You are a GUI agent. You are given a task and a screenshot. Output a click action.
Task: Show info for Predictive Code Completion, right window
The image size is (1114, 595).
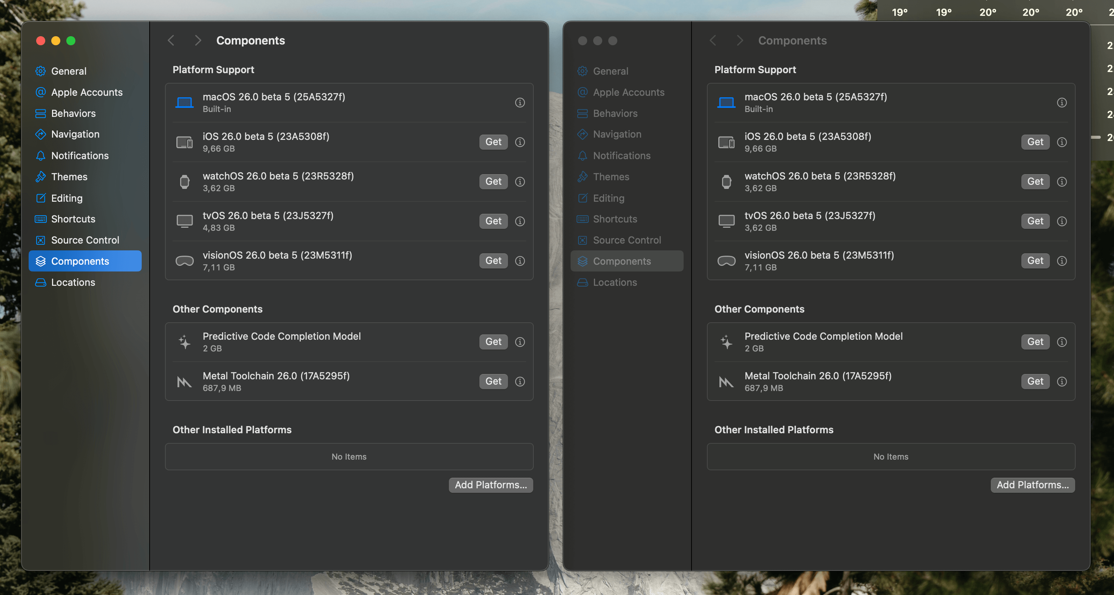pyautogui.click(x=1062, y=342)
